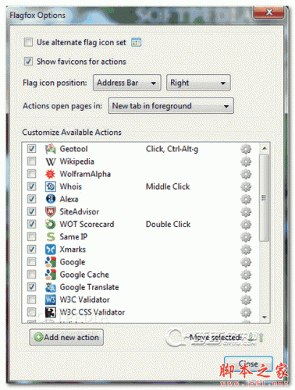Image resolution: width=295 pixels, height=390 pixels.
Task: Check the Wikipedia action
Action: 32,161
